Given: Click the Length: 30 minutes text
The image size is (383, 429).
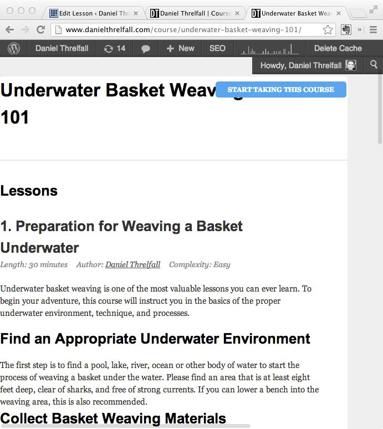Looking at the screenshot, I should [x=34, y=264].
